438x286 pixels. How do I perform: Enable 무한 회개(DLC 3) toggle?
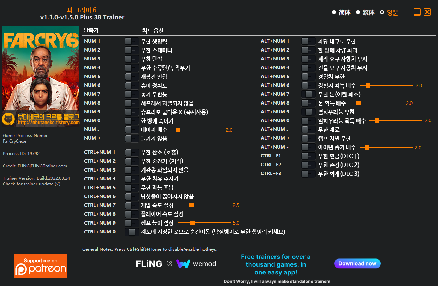(x=309, y=174)
